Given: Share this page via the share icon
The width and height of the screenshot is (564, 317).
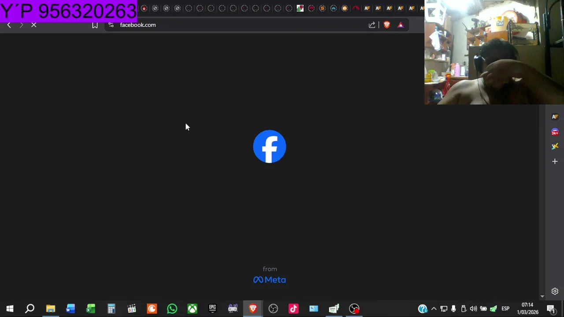Looking at the screenshot, I should 372,25.
